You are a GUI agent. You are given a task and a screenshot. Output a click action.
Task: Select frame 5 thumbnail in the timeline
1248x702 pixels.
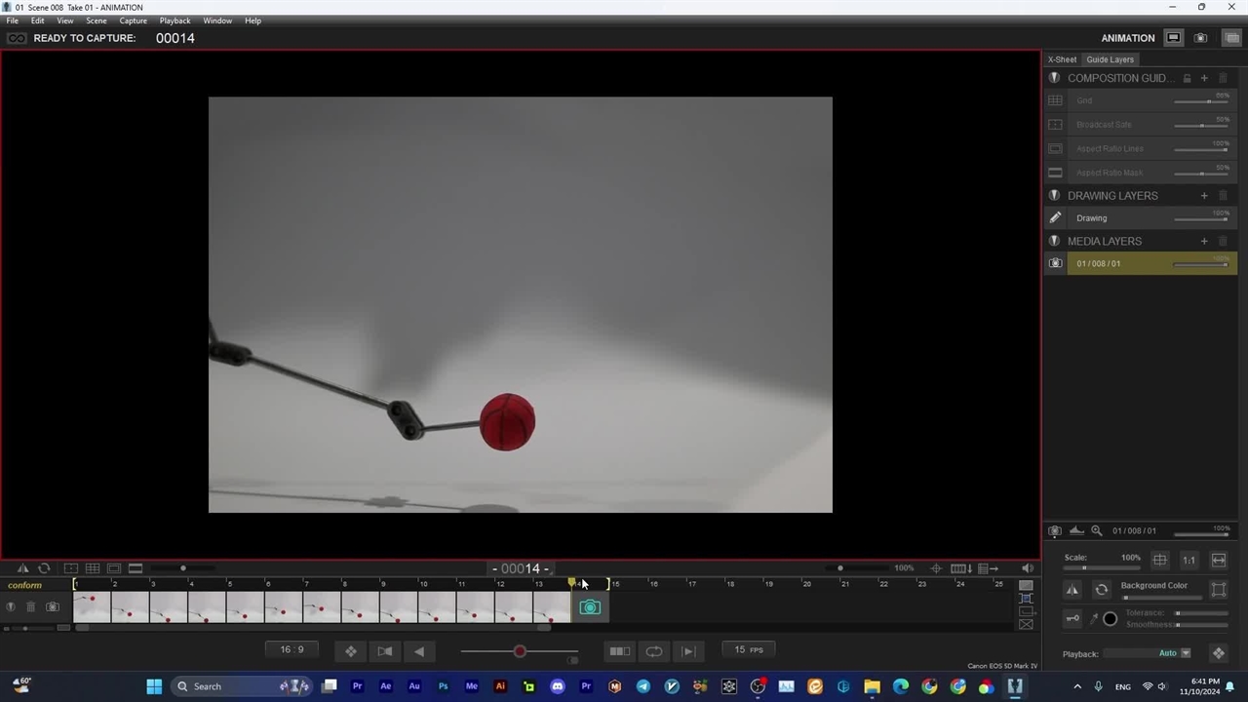(245, 608)
